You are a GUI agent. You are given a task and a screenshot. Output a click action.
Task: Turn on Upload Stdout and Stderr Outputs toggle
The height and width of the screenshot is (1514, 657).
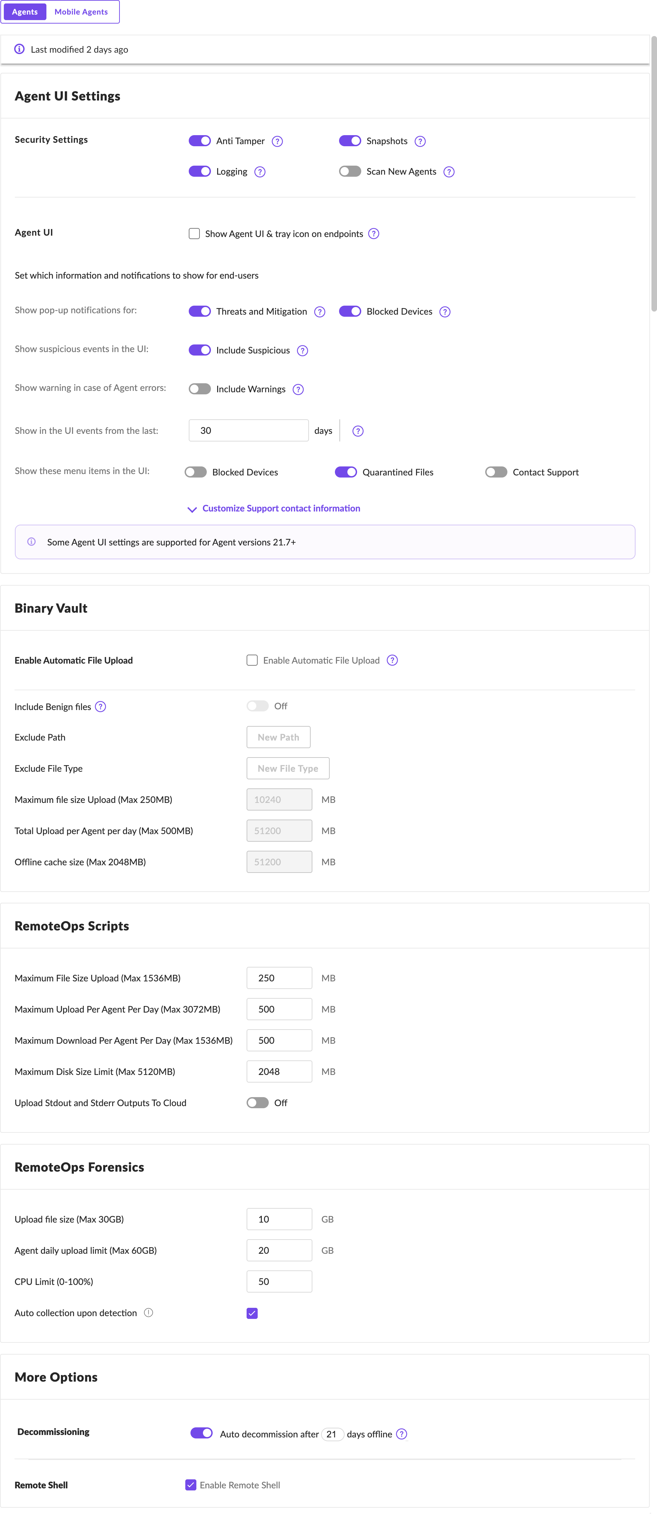(x=257, y=1103)
